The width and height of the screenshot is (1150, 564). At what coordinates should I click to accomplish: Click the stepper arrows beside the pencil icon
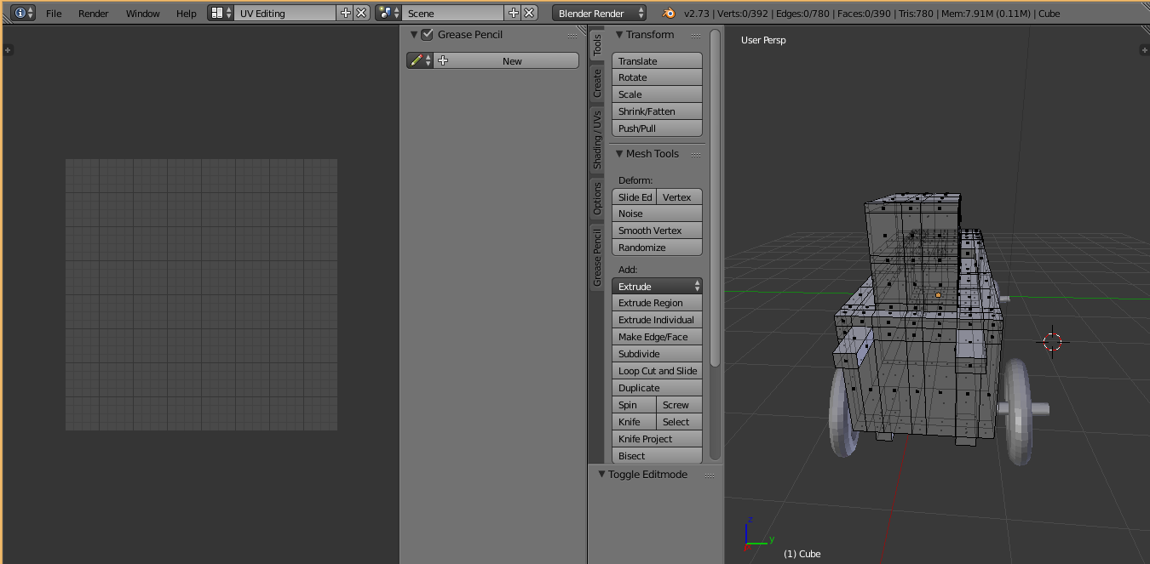point(428,60)
